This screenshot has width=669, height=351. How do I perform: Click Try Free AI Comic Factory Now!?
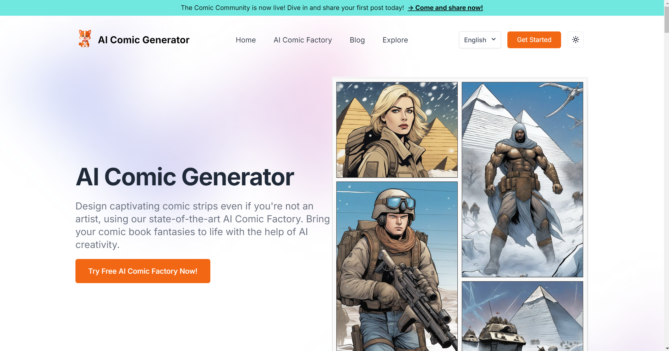pyautogui.click(x=143, y=271)
